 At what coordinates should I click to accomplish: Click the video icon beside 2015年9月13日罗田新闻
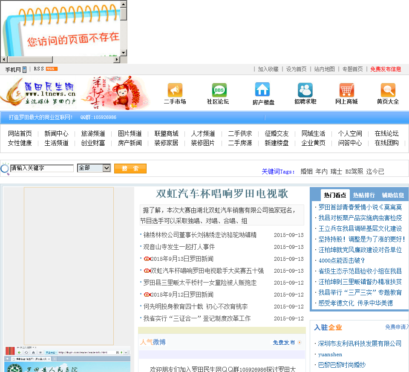147,259
